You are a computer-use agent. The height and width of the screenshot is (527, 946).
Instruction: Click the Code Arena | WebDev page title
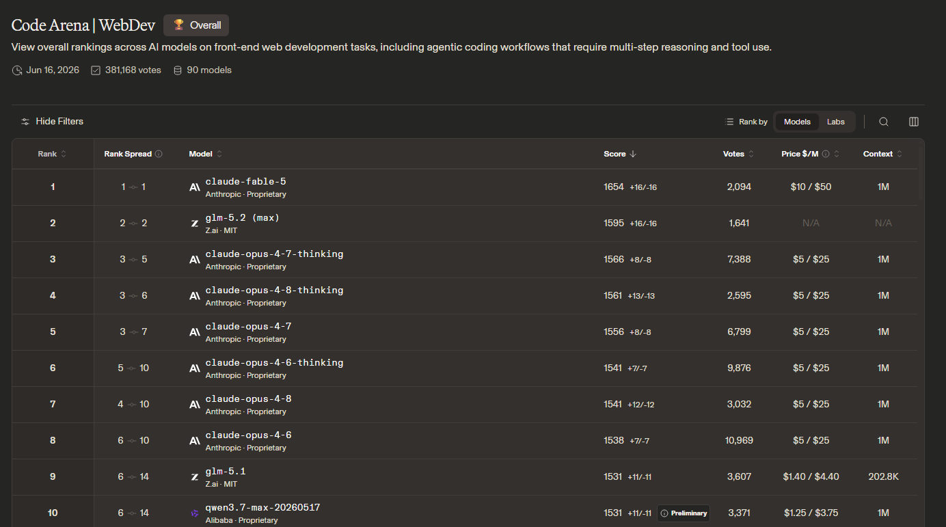[x=83, y=25]
